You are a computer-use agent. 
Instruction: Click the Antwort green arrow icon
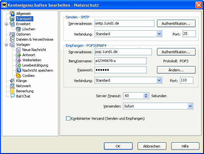pyautogui.click(x=18, y=55)
